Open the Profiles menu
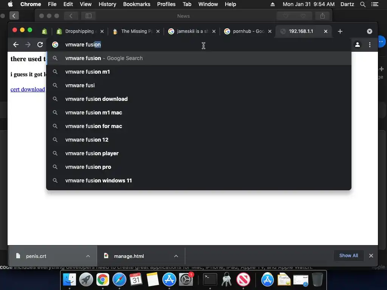Image resolution: width=387 pixels, height=290 pixels. [166, 4]
